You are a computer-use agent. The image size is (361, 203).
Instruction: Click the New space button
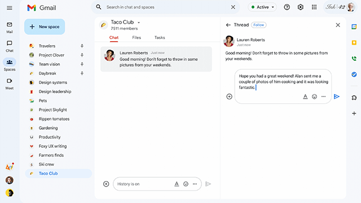coord(45,27)
